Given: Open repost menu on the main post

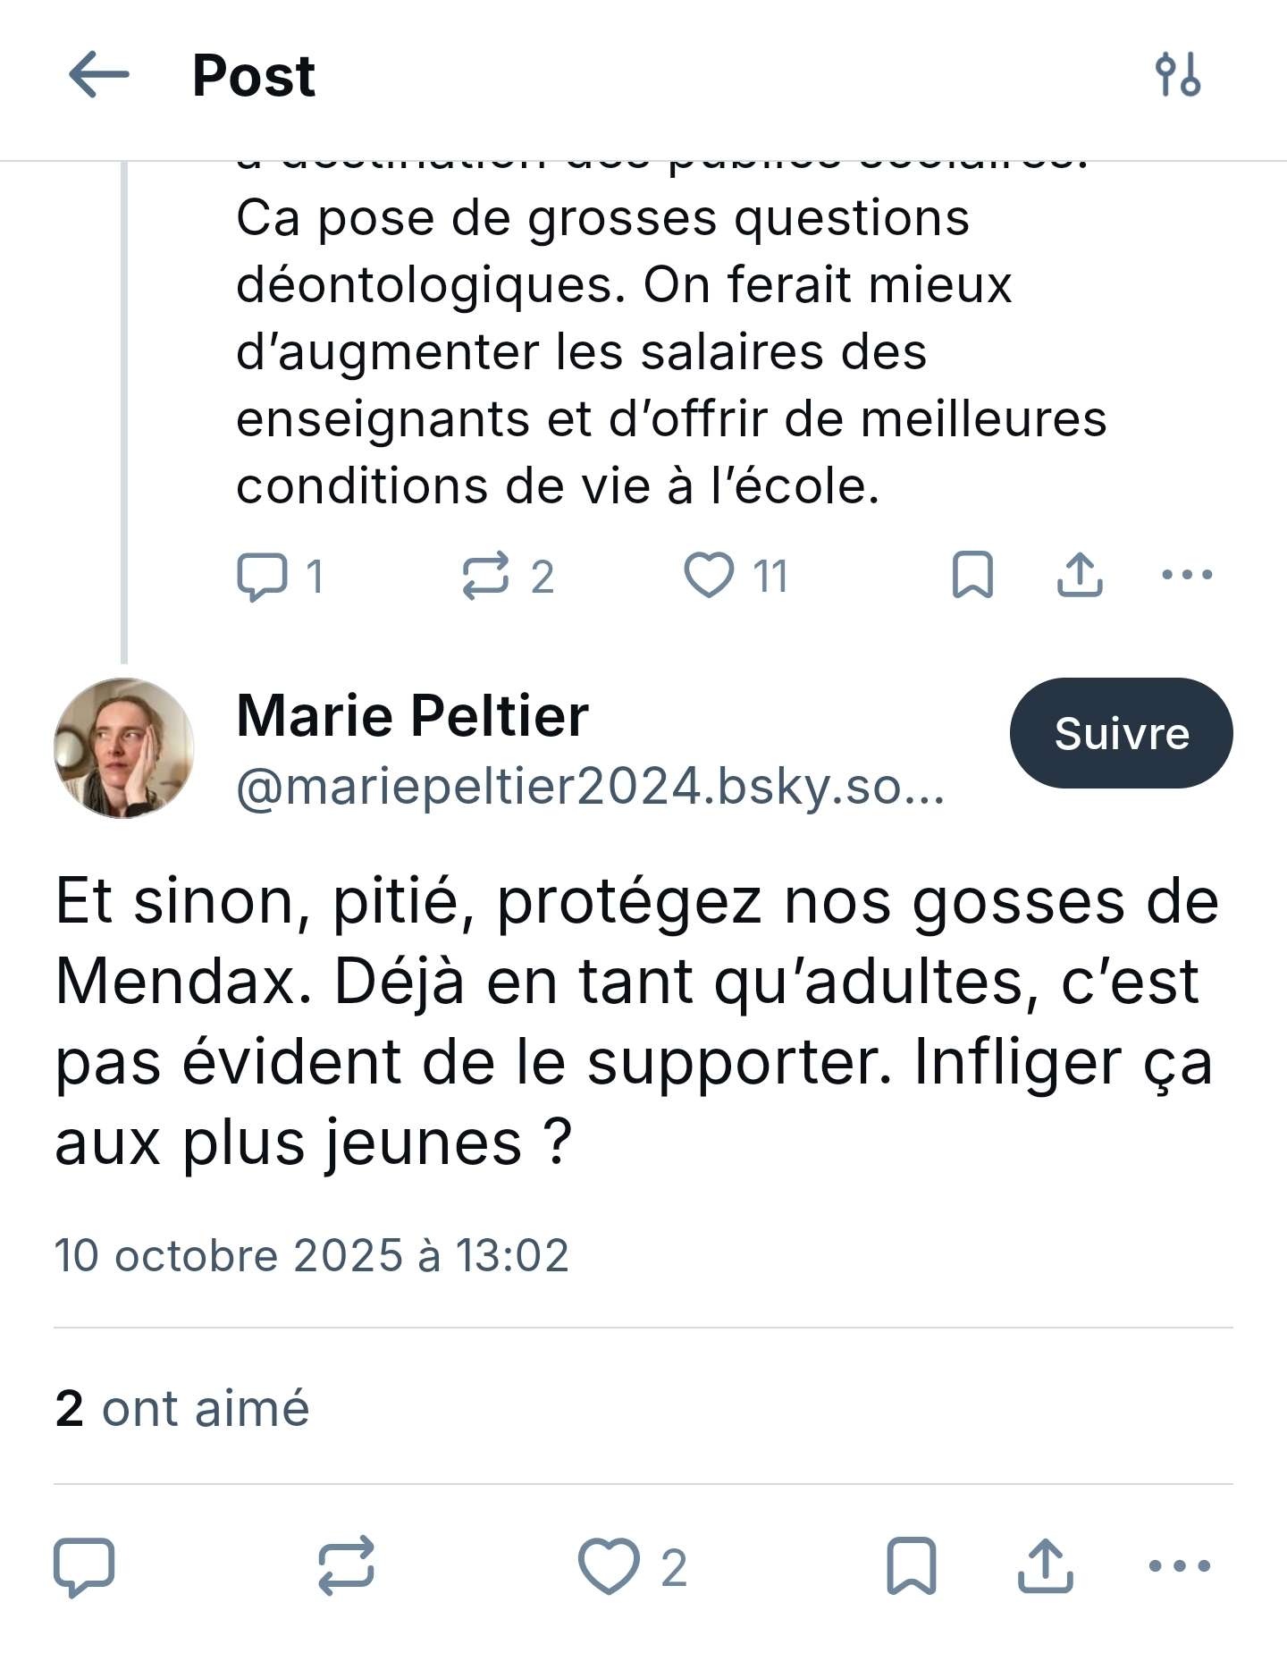Looking at the screenshot, I should [x=347, y=1566].
